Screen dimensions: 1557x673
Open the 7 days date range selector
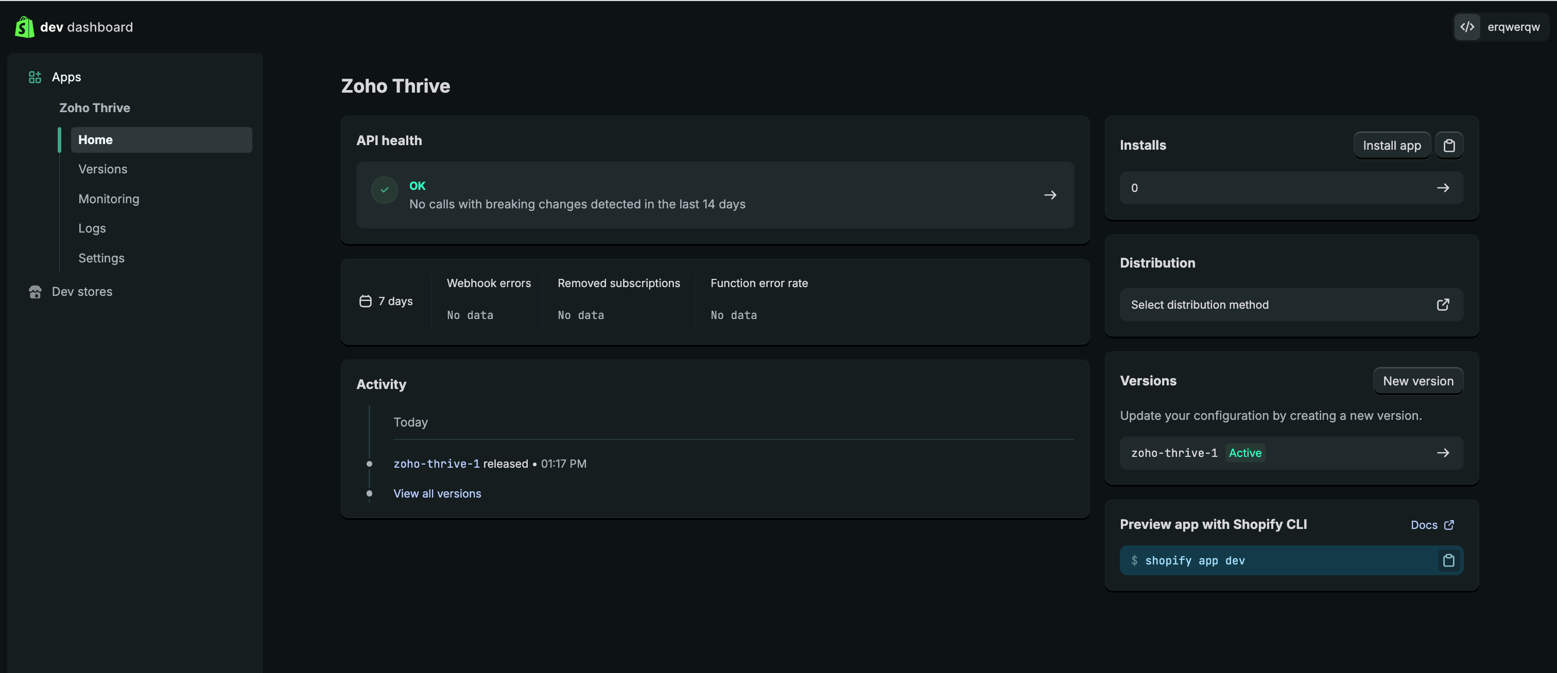point(387,301)
